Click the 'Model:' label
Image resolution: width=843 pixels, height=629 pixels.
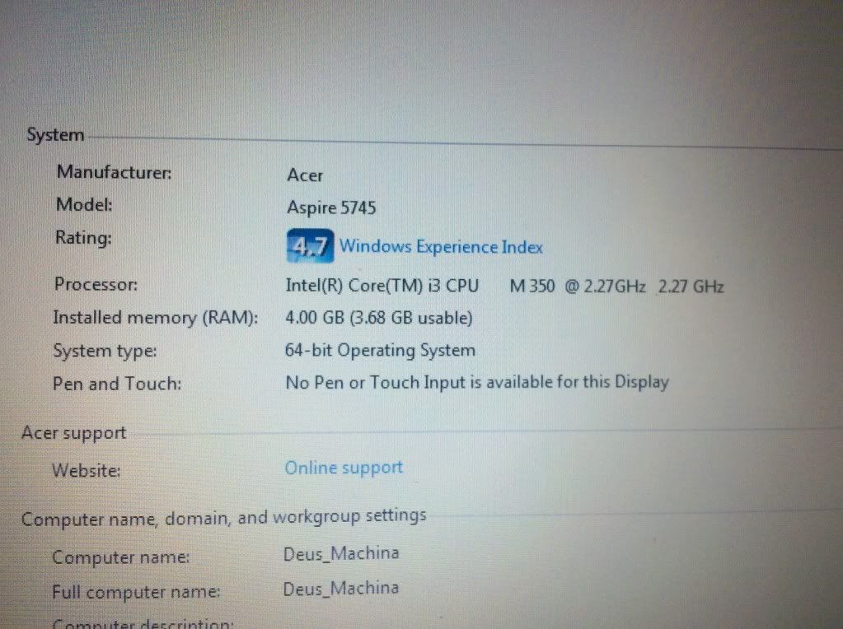pos(84,205)
